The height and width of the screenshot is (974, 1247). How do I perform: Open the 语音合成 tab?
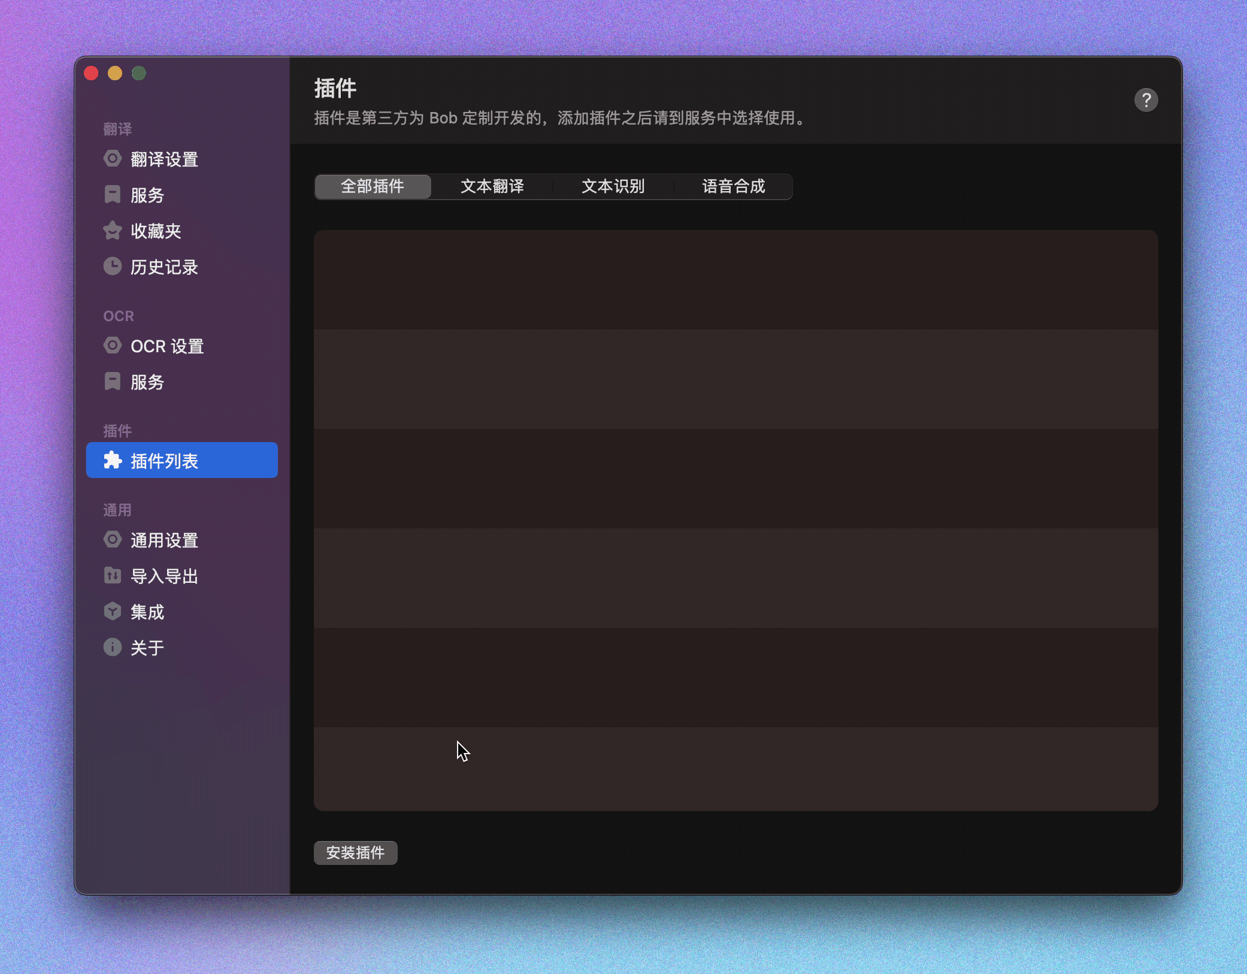pyautogui.click(x=734, y=186)
